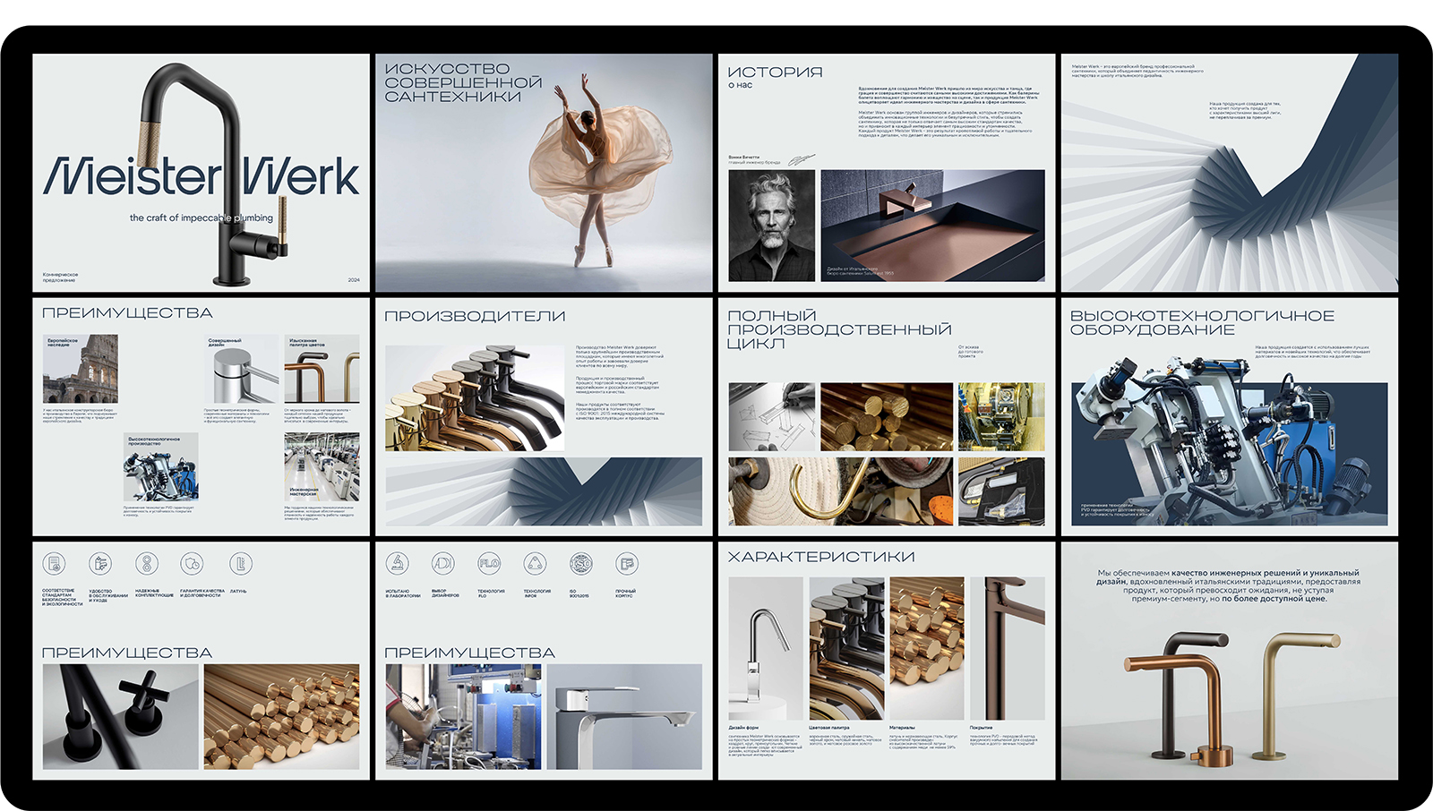This screenshot has height=811, width=1433.
Task: Select the brass rods photo in the production cycle slide
Action: pyautogui.click(x=887, y=416)
